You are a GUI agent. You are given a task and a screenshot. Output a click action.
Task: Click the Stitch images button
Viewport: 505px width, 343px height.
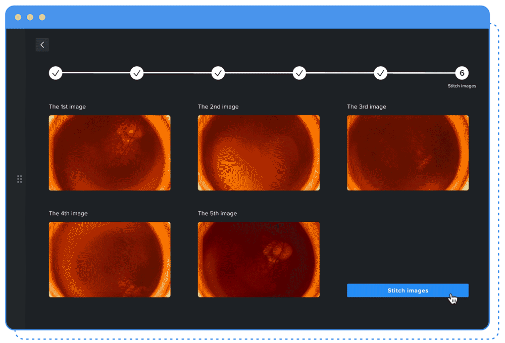click(408, 290)
